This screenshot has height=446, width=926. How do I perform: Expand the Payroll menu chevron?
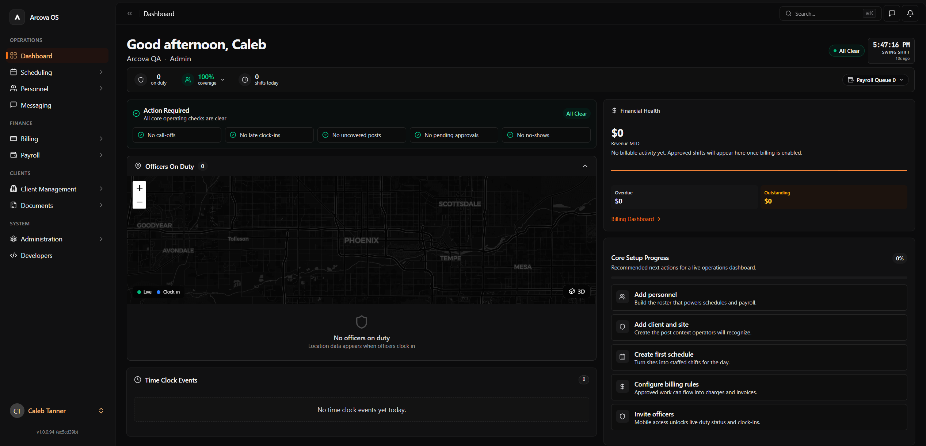point(101,155)
